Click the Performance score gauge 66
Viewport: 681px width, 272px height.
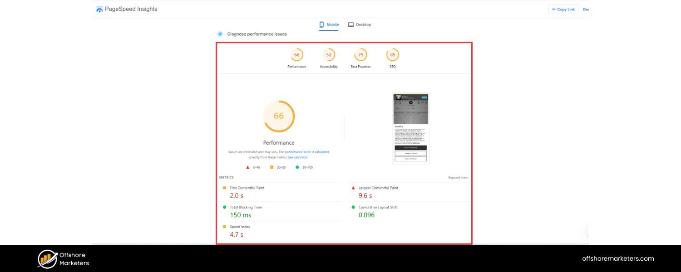coord(296,55)
